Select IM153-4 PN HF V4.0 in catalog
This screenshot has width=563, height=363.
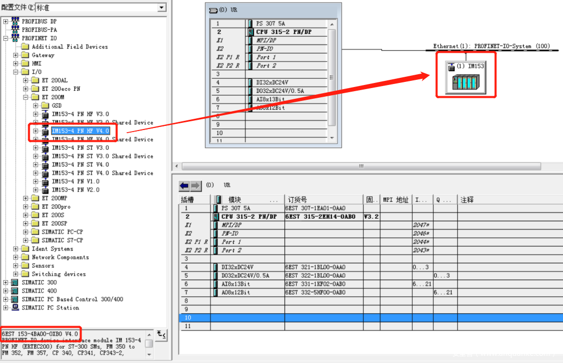[x=80, y=131]
